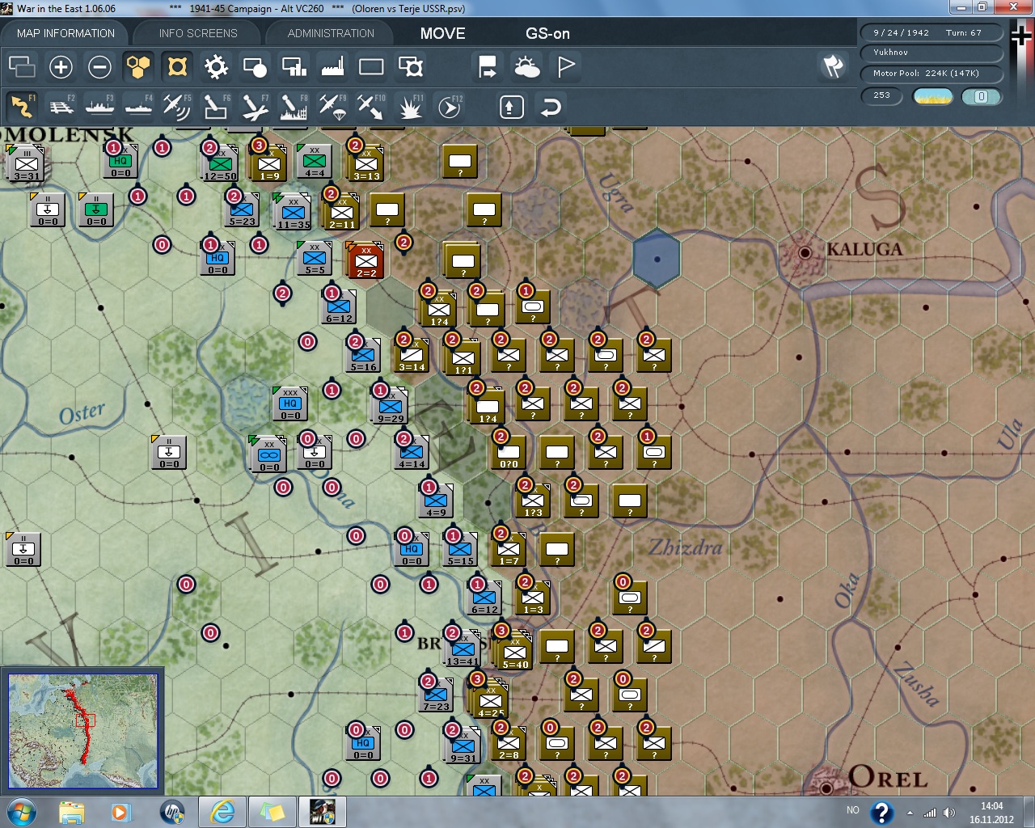Select the F8 bomb city mode icon
This screenshot has height=828, width=1035.
pos(294,107)
